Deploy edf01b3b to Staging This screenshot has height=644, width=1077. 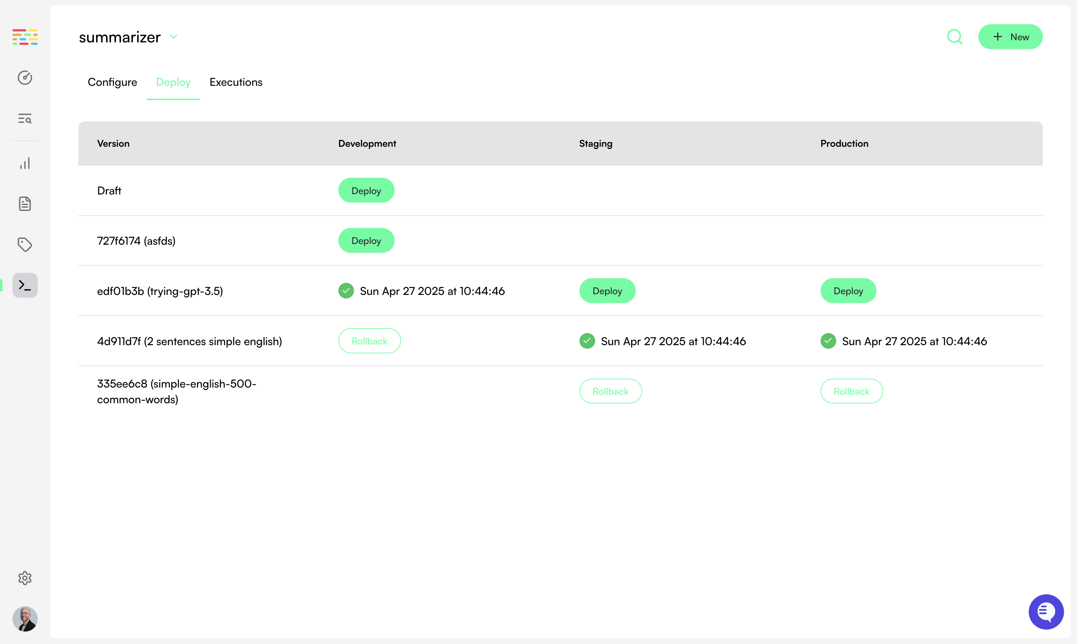click(x=607, y=291)
